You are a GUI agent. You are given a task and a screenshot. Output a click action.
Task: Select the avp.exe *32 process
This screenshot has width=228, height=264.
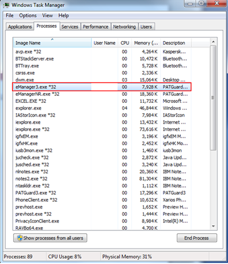click(x=102, y=51)
